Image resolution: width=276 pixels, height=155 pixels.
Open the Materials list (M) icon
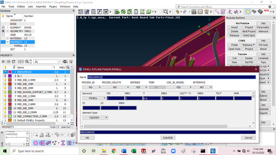pyautogui.click(x=106, y=12)
